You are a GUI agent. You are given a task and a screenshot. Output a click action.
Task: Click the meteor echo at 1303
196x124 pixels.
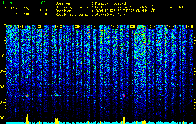(57, 95)
